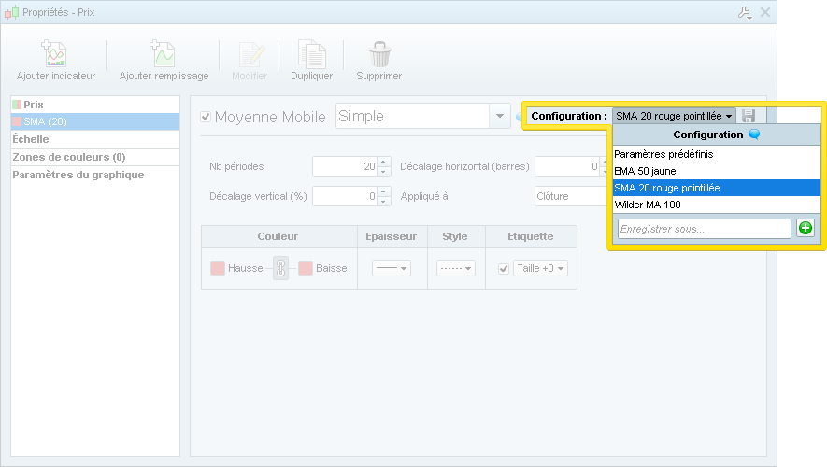This screenshot has width=827, height=467.
Task: Open Zones de couleurs (0) section
Action: point(95,157)
